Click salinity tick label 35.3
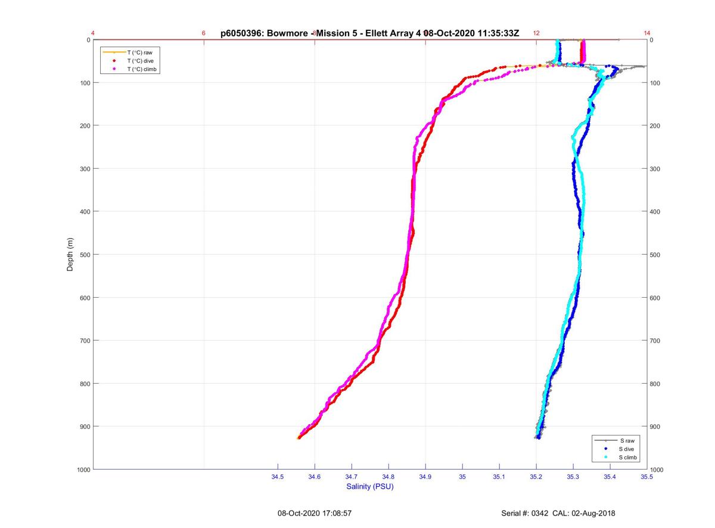Viewport: 715px width, 528px height. tap(573, 477)
